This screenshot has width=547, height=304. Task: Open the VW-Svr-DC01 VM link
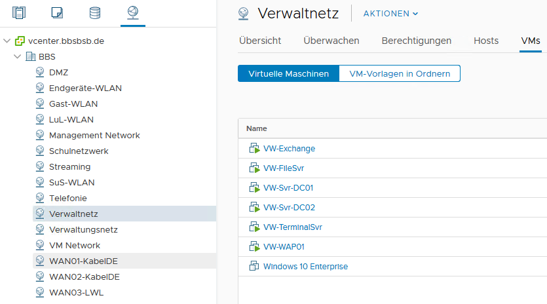[288, 188]
